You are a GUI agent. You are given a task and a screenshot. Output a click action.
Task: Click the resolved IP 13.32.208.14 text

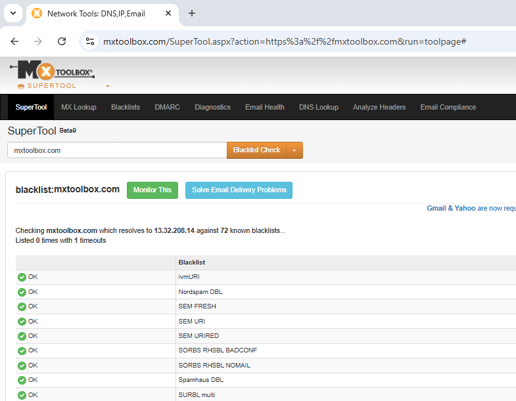(x=174, y=231)
